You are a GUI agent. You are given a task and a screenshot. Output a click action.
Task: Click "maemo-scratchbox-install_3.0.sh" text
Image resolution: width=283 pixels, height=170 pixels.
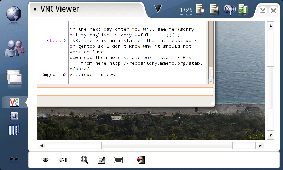pos(150,58)
